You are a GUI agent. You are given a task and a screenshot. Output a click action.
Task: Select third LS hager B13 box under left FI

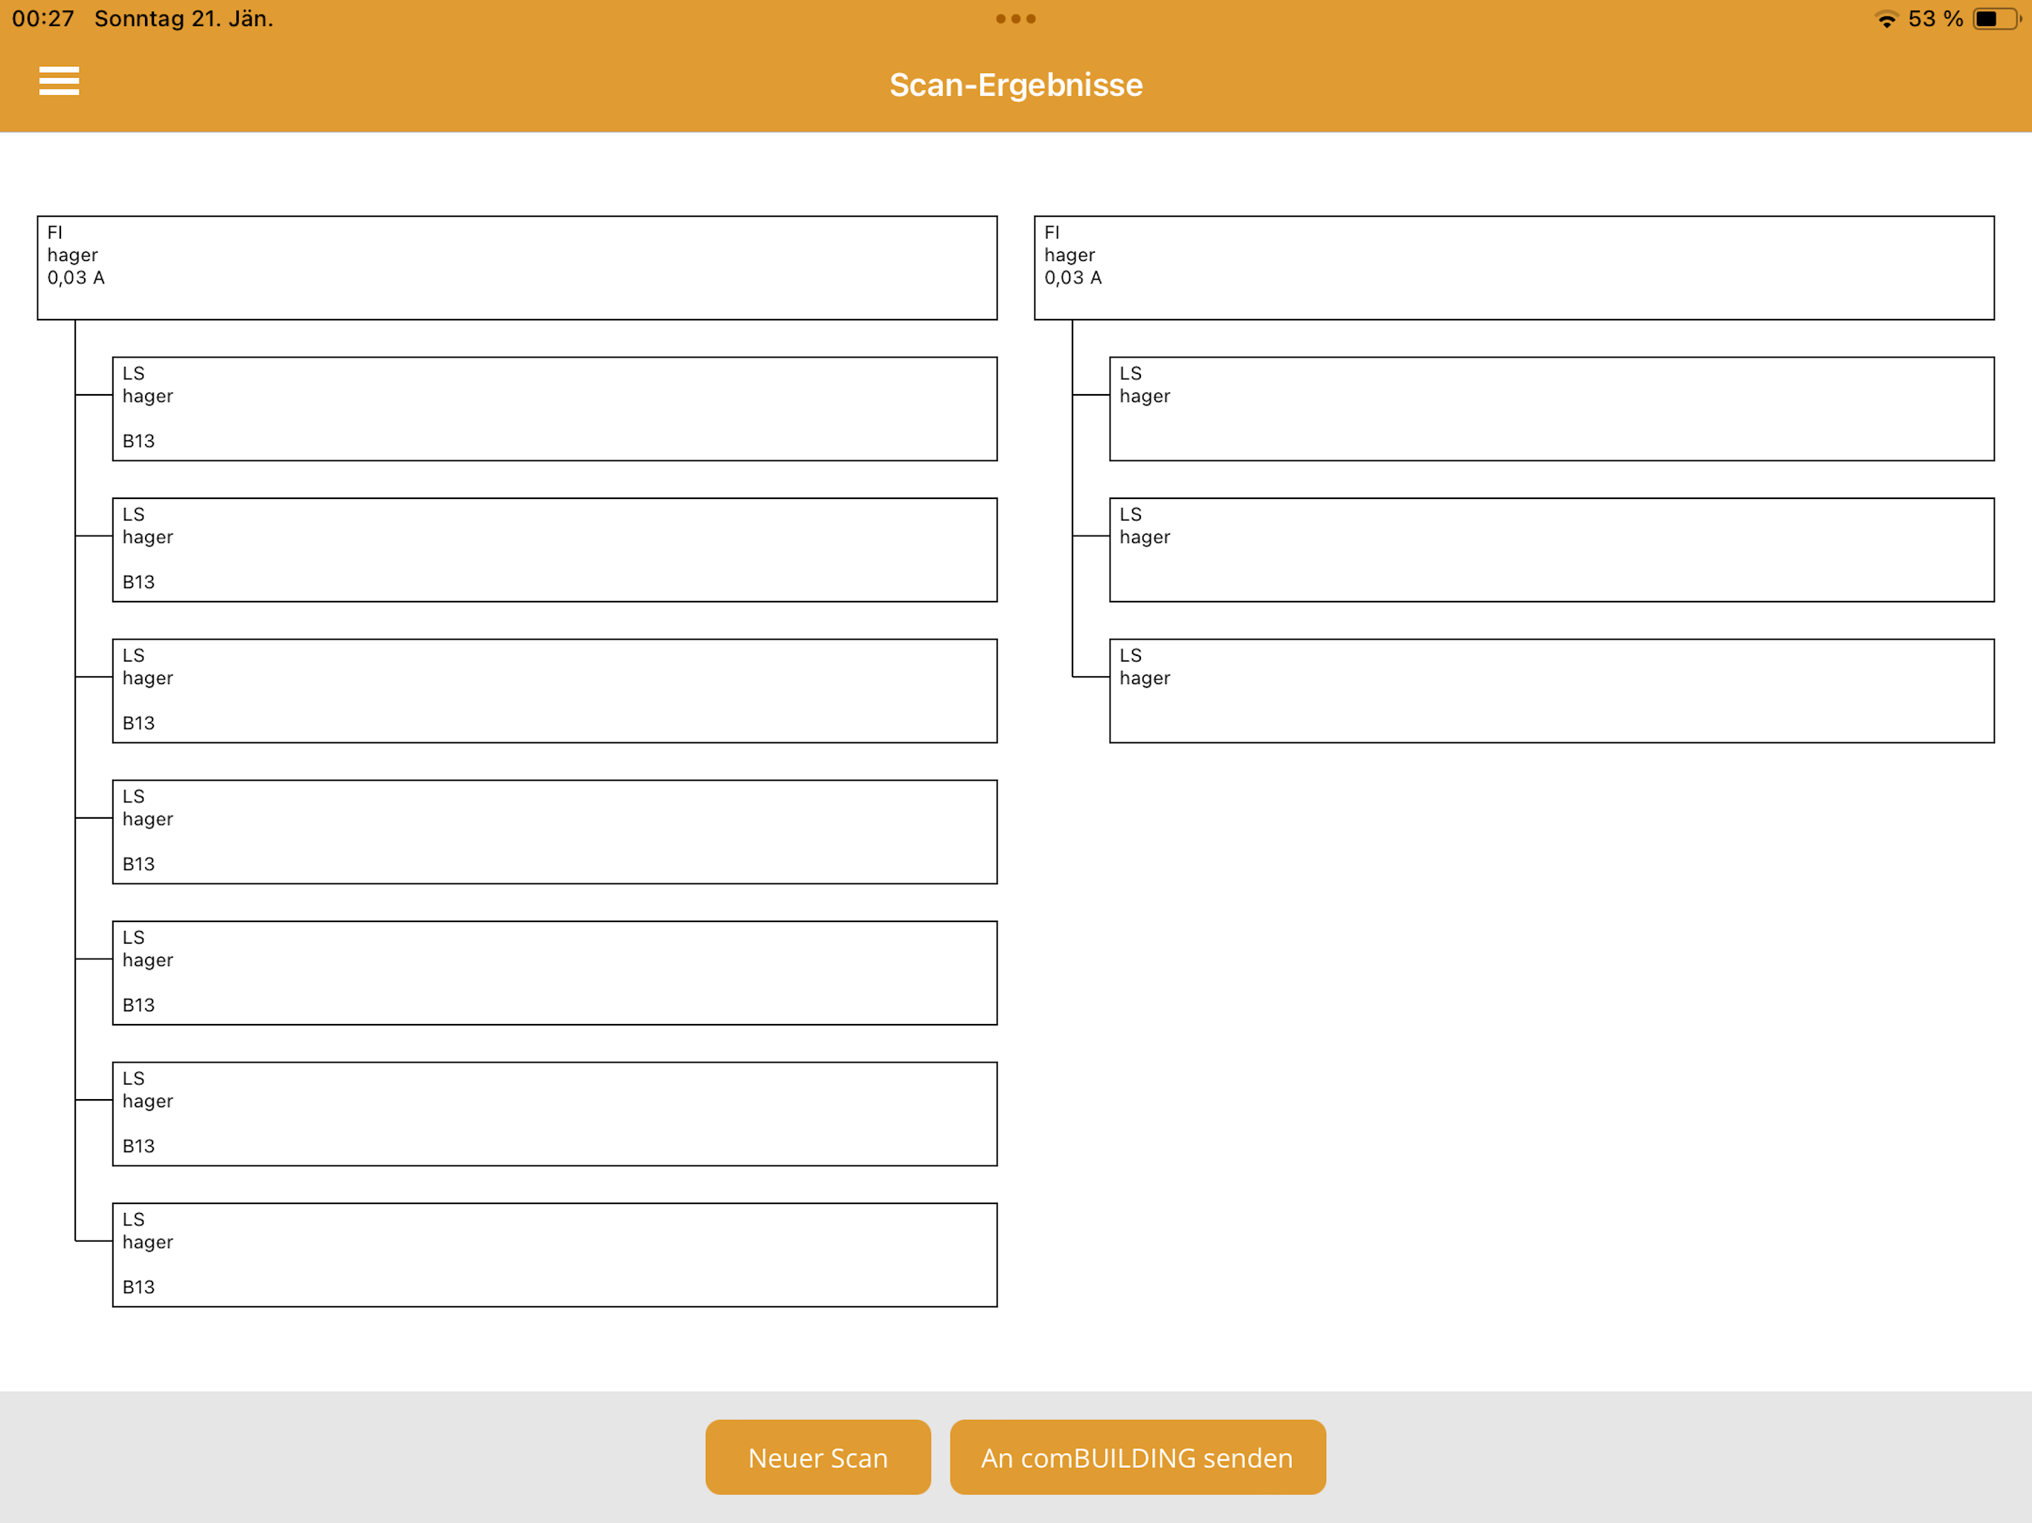pyautogui.click(x=555, y=691)
